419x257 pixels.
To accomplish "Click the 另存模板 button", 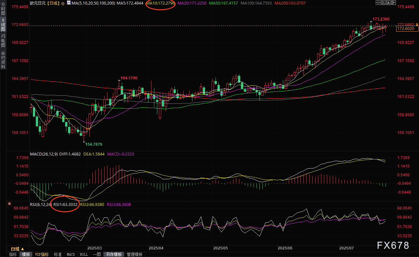I will [x=114, y=254].
